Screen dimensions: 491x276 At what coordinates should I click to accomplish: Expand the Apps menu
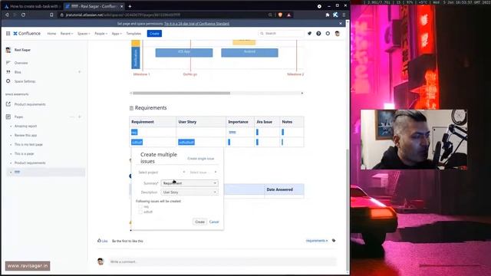pyautogui.click(x=117, y=34)
